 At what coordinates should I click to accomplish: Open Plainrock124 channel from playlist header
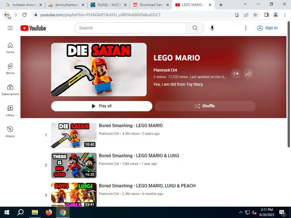pos(165,70)
